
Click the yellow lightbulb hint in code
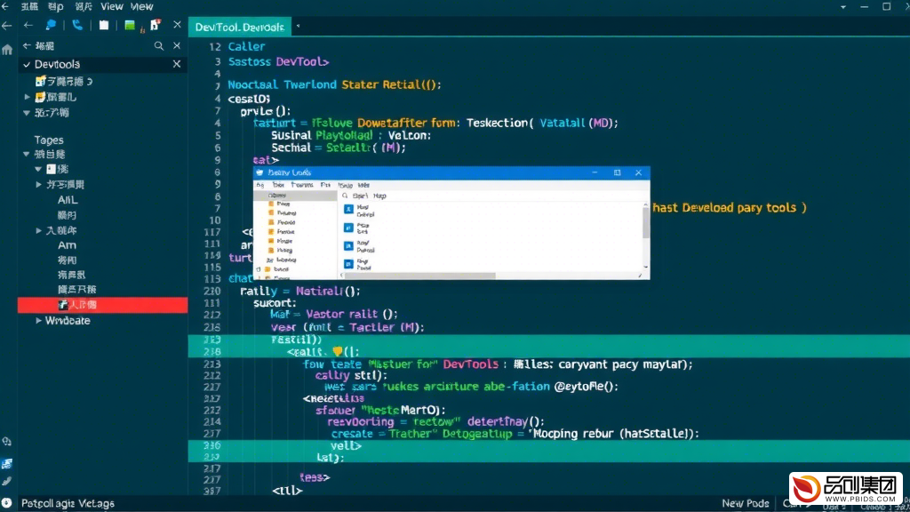[337, 351]
